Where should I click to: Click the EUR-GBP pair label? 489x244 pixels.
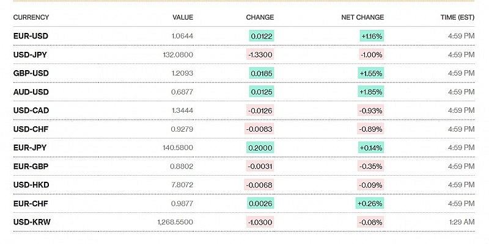coord(31,166)
